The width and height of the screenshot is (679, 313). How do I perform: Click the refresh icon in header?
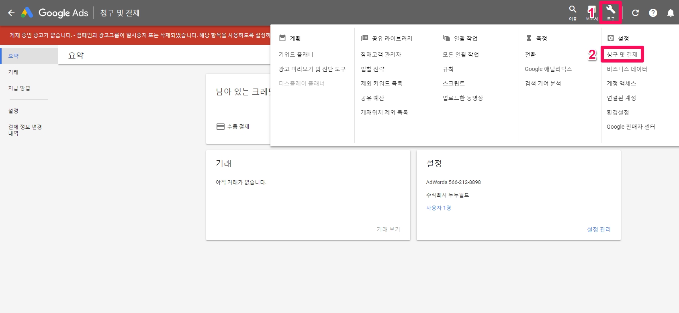pyautogui.click(x=635, y=13)
